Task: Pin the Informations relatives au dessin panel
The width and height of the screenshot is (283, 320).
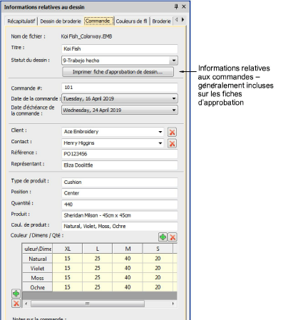Action: [176, 6]
